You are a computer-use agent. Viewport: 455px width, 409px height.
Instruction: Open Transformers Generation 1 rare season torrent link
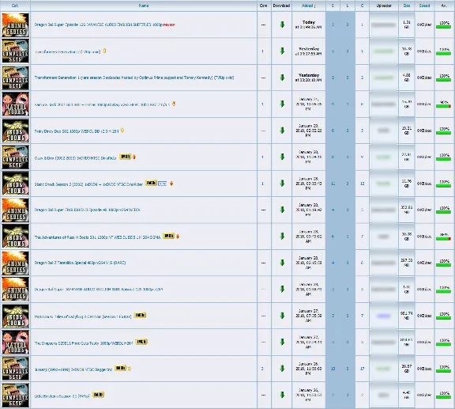coord(134,78)
